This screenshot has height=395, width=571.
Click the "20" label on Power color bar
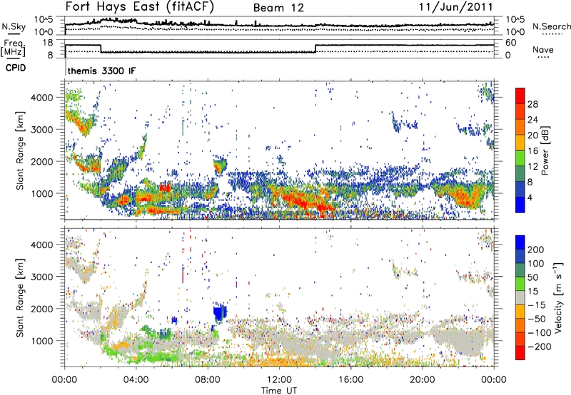[532, 135]
